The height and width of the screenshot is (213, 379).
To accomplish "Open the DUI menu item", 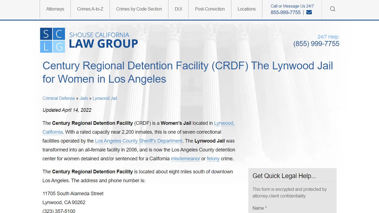I will click(178, 9).
